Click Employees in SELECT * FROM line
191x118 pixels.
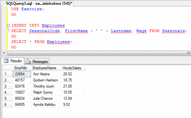[58, 42]
